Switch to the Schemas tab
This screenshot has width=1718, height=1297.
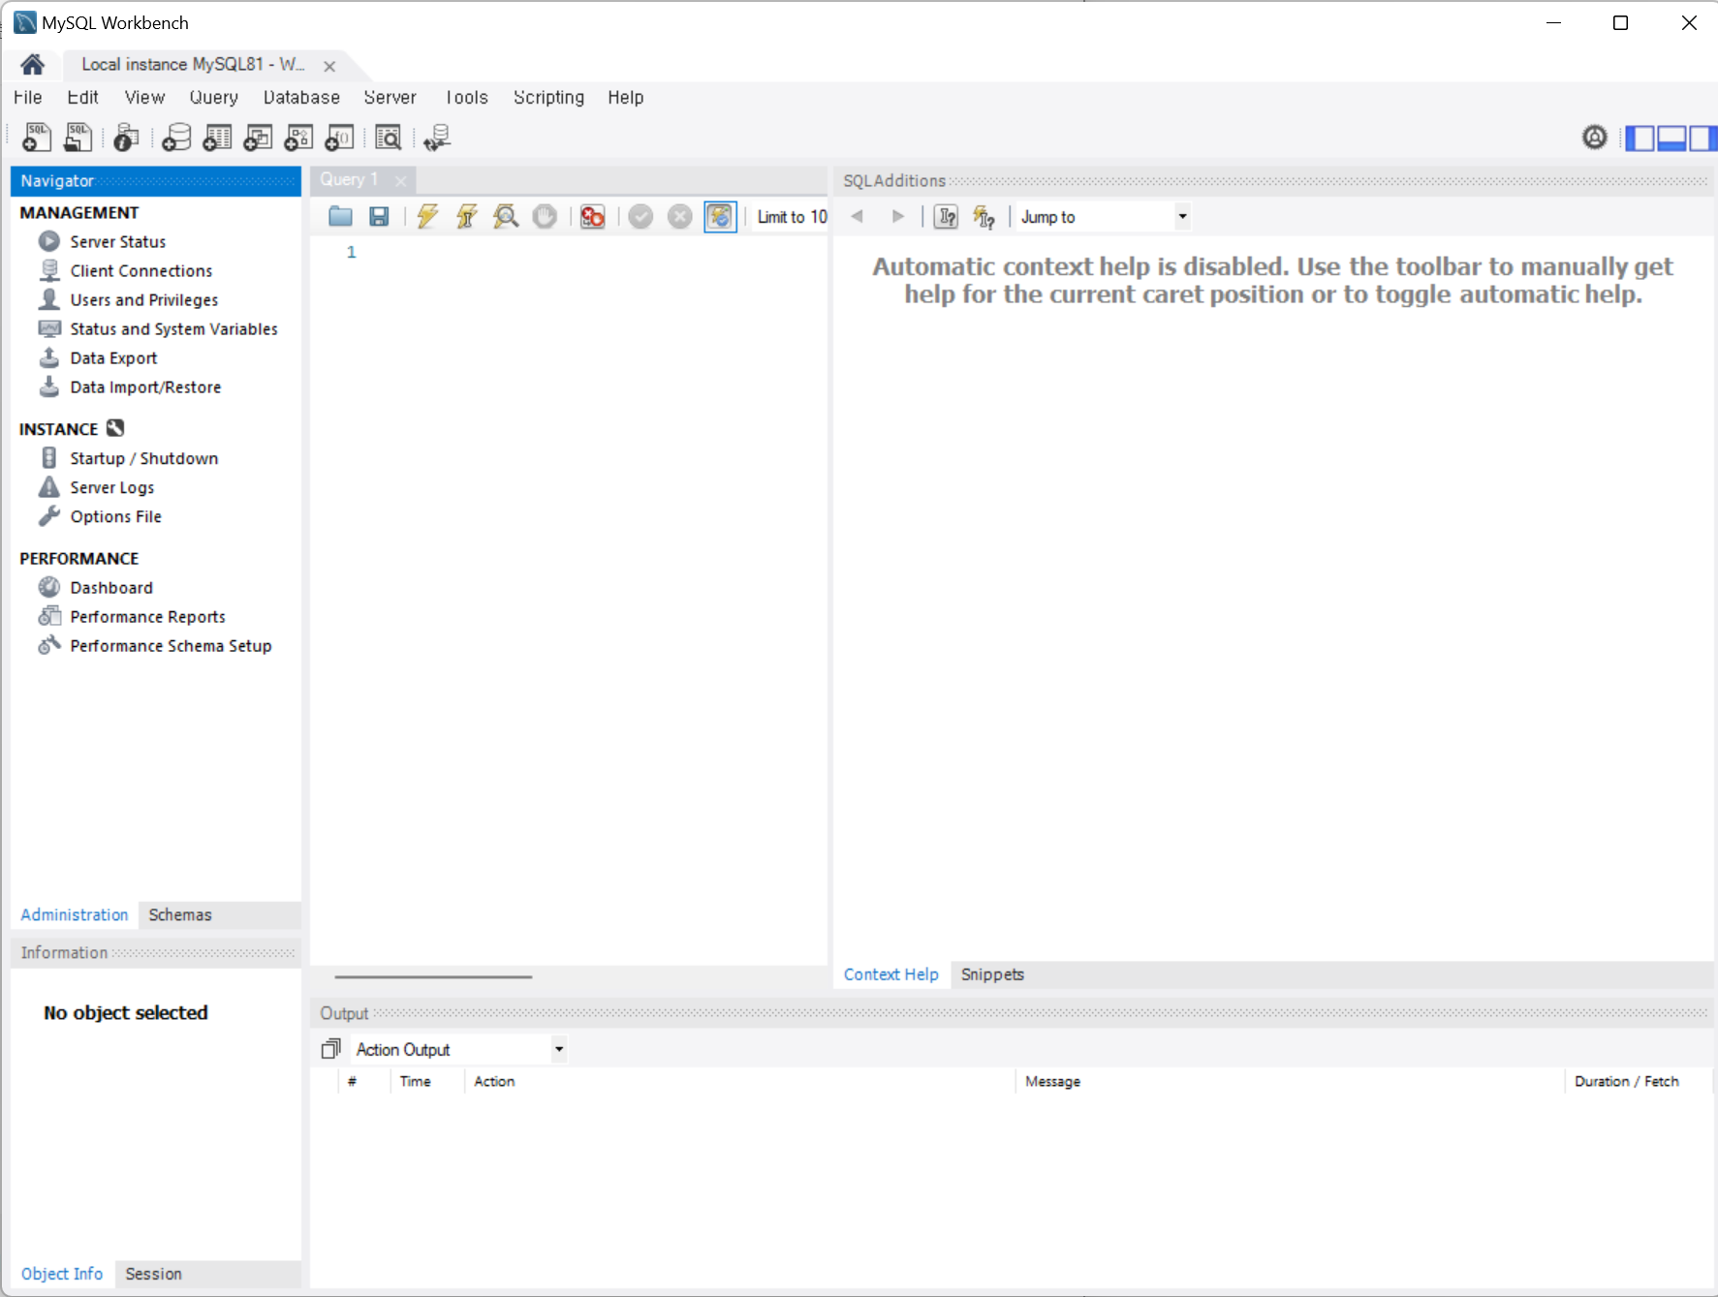pyautogui.click(x=180, y=914)
